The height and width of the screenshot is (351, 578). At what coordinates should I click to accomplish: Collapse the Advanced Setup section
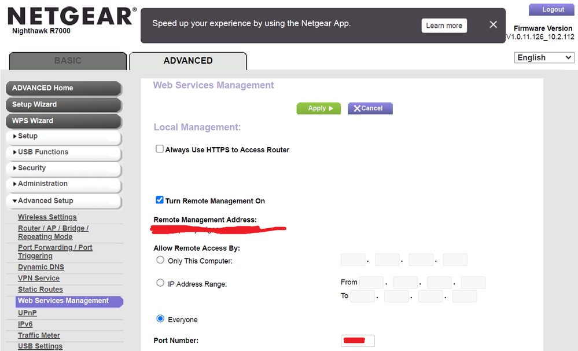(64, 201)
